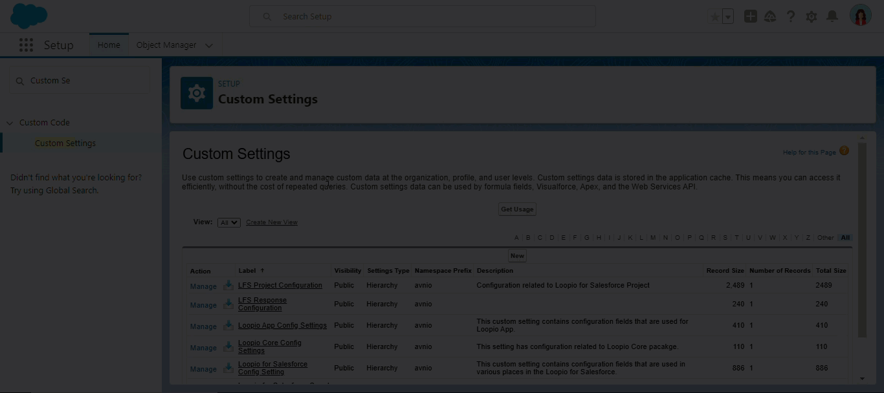The width and height of the screenshot is (884, 393).
Task: Manage Loopio for Salesforce Config Setting
Action: click(x=203, y=369)
